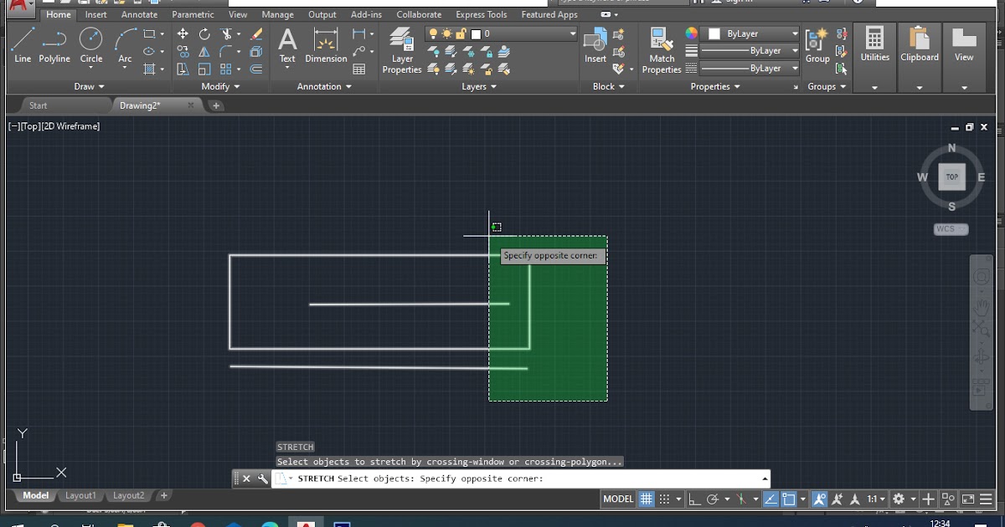1005x527 pixels.
Task: Toggle snap mode dots in status bar
Action: coord(665,499)
